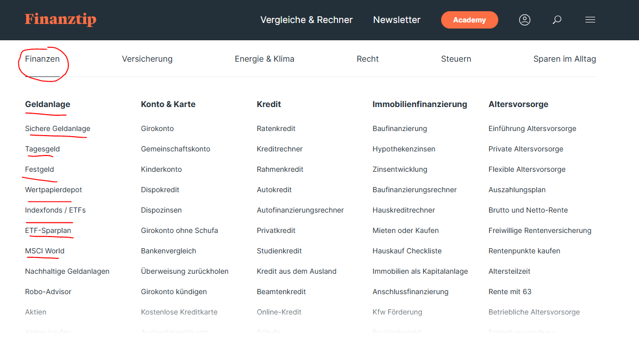639x339 pixels.
Task: Select Sparen im Alltag tab
Action: point(565,59)
